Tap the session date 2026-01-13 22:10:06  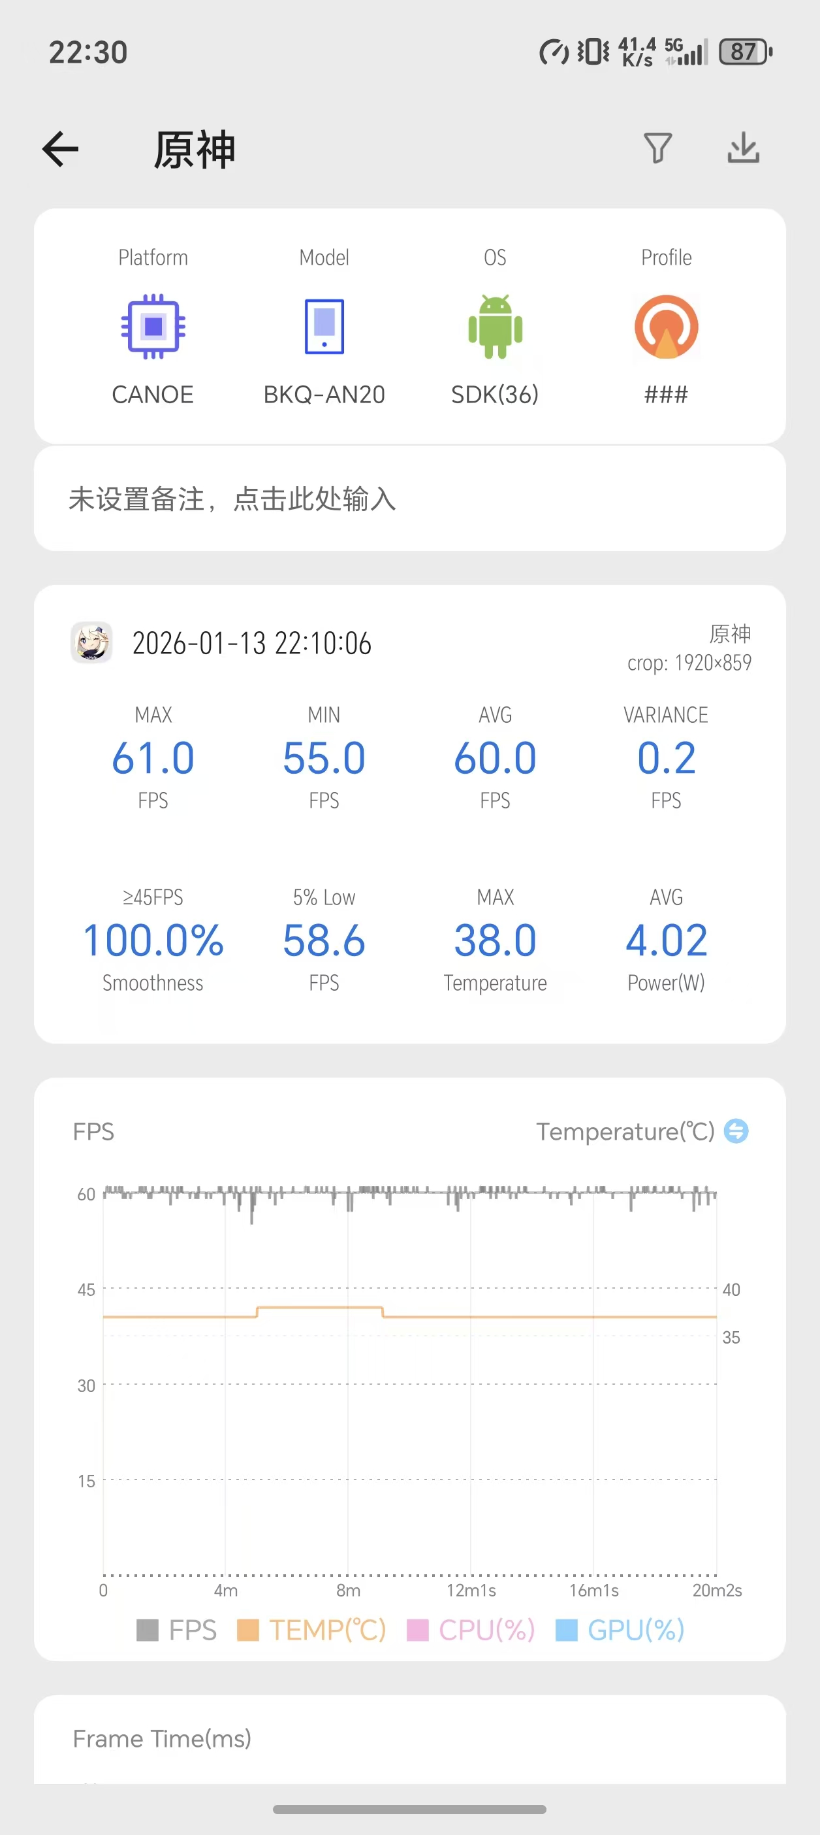pos(251,643)
